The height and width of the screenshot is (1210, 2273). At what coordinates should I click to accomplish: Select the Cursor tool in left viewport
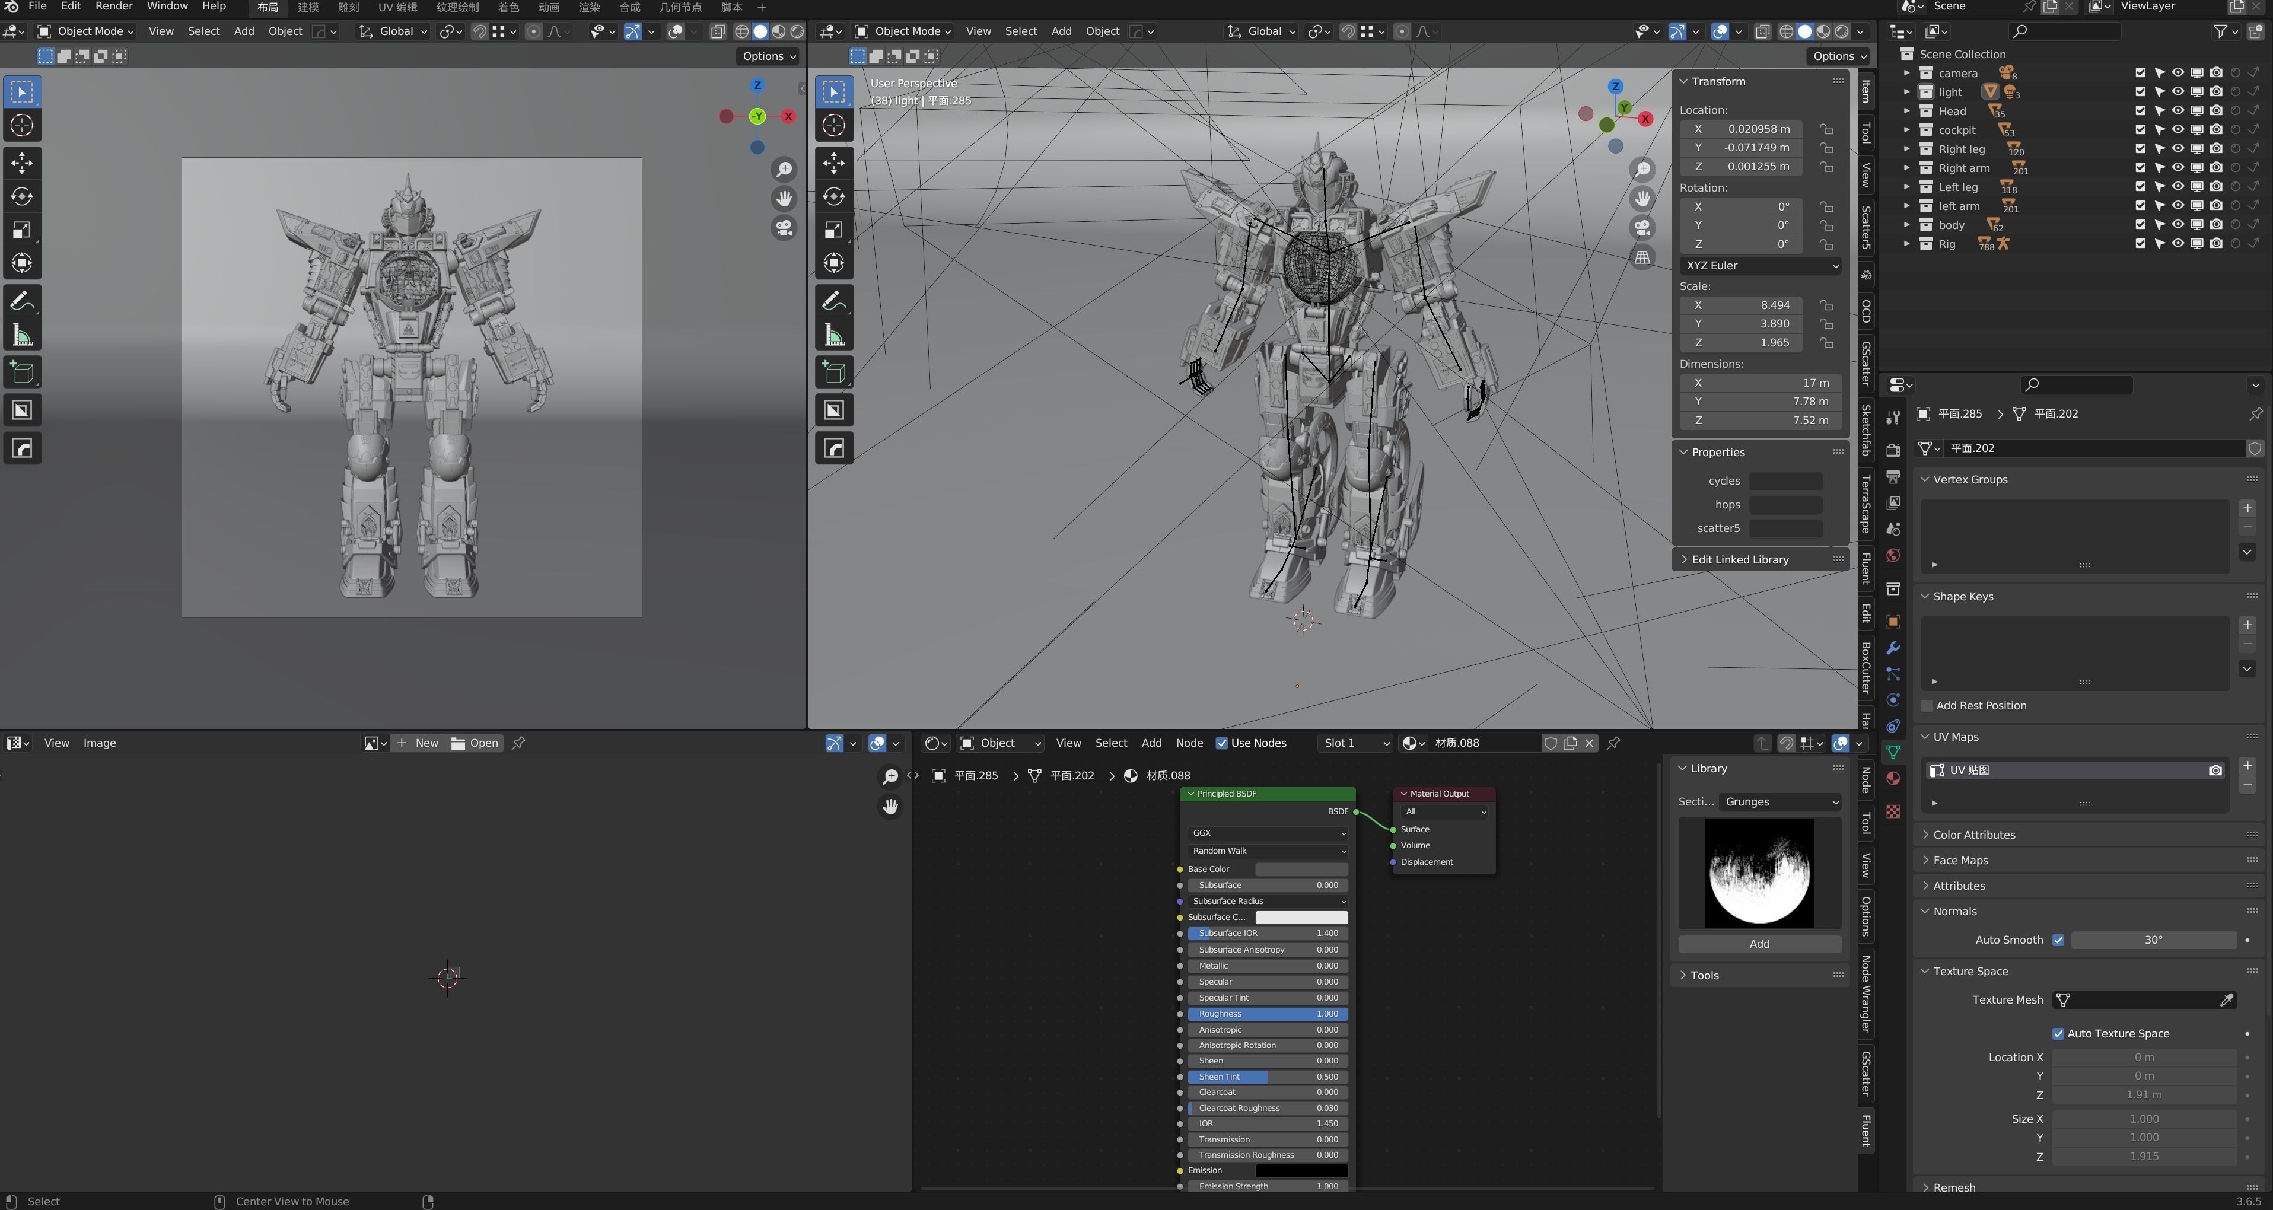pos(22,125)
